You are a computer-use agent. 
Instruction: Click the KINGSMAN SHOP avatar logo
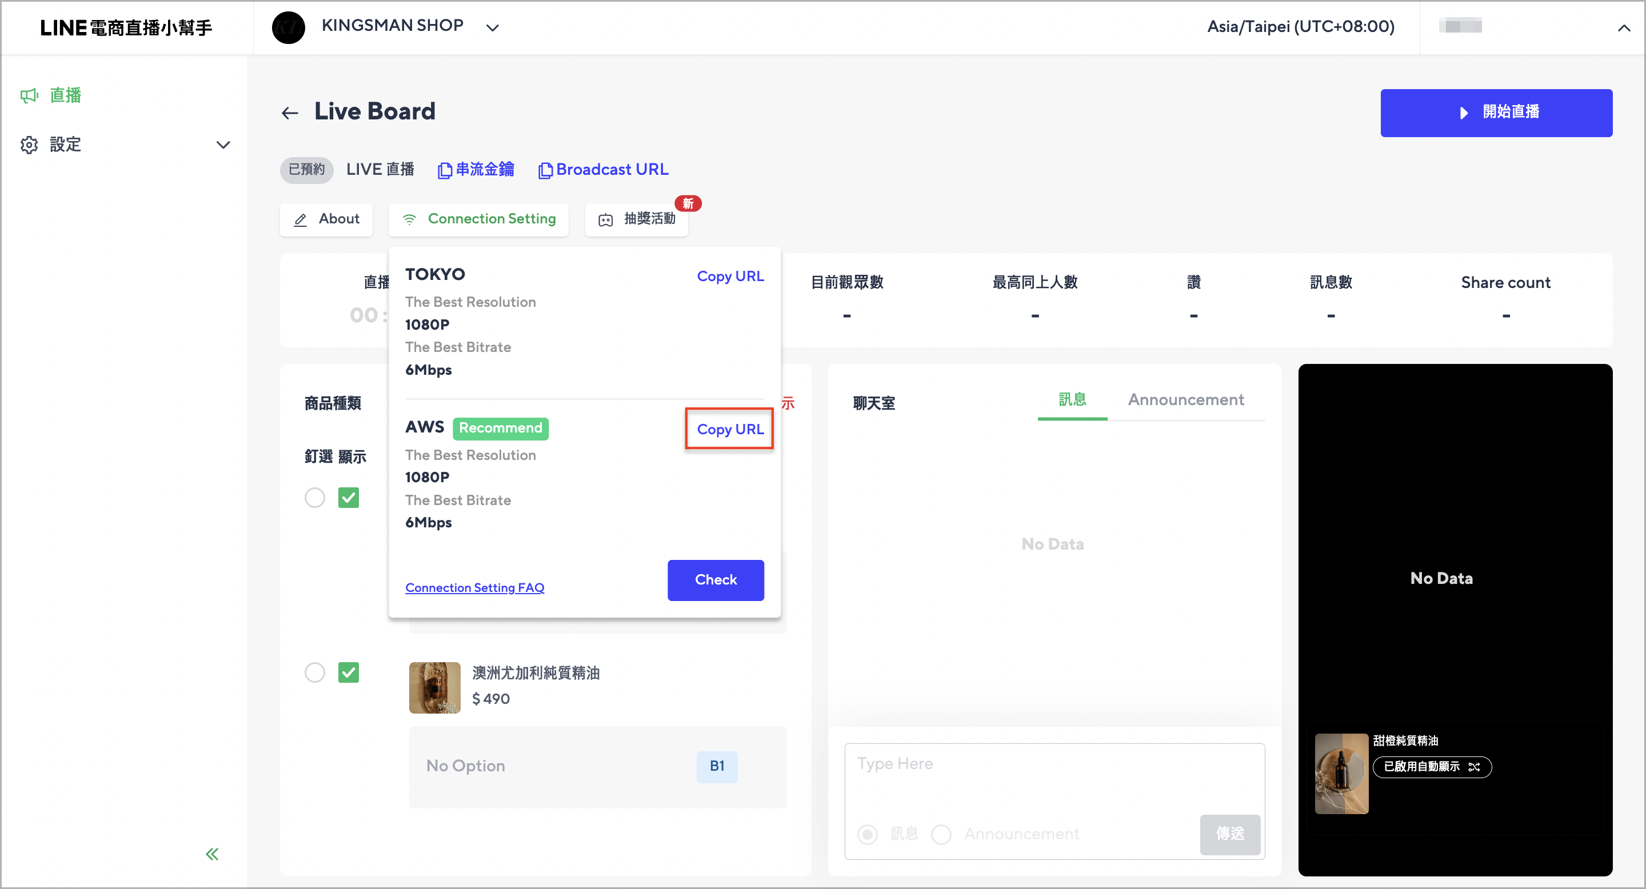click(x=288, y=27)
